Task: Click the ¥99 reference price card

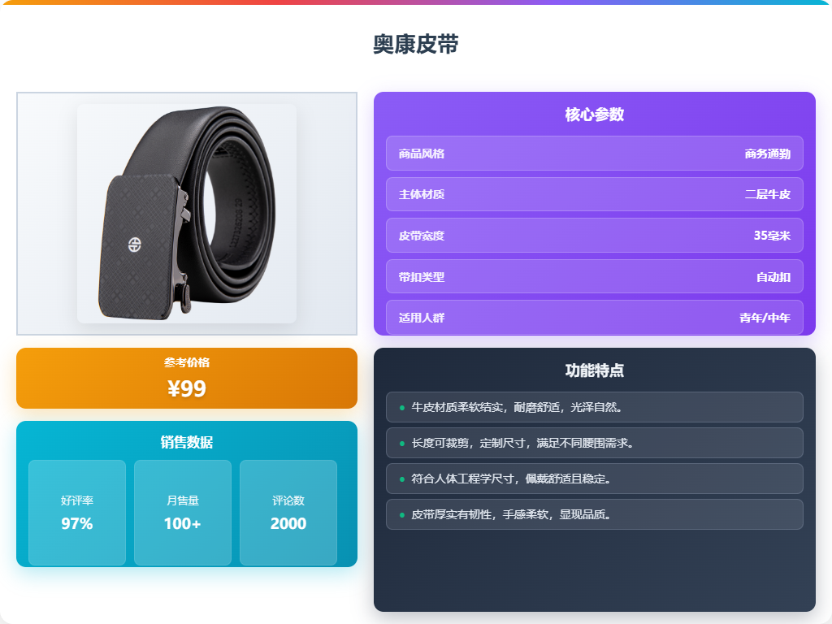Action: click(187, 379)
